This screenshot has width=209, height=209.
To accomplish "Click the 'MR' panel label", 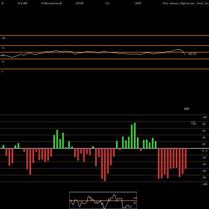I will point(186,109).
